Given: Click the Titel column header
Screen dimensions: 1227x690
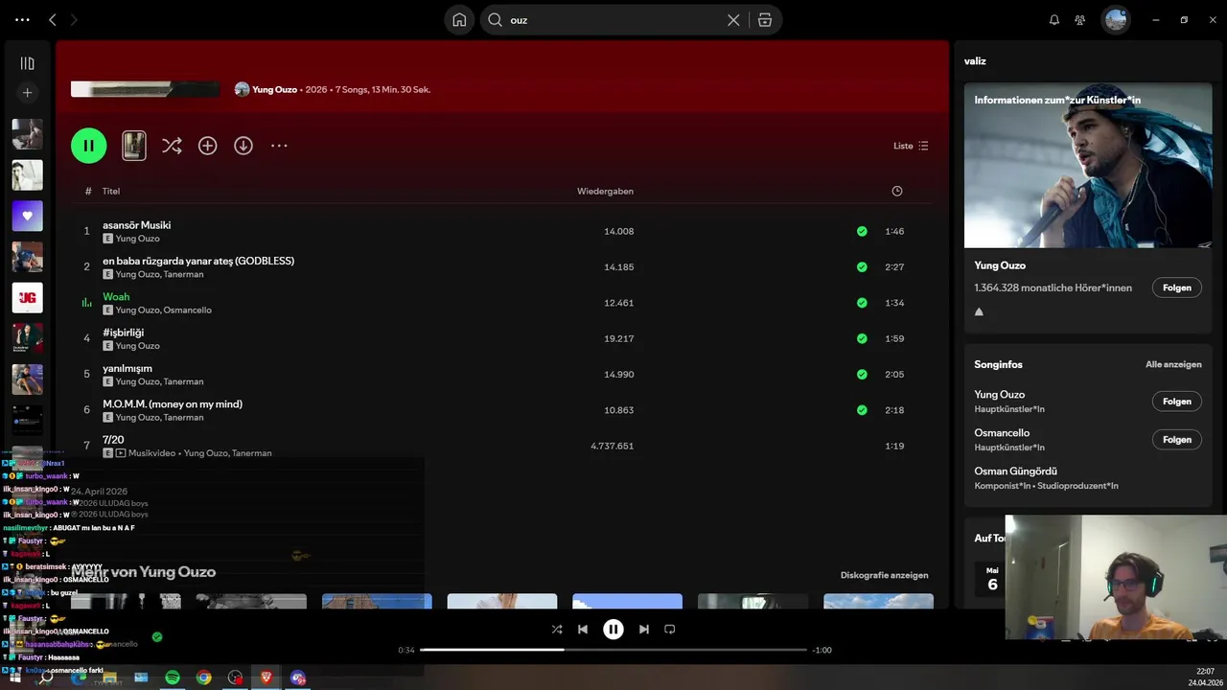Looking at the screenshot, I should click(x=111, y=191).
